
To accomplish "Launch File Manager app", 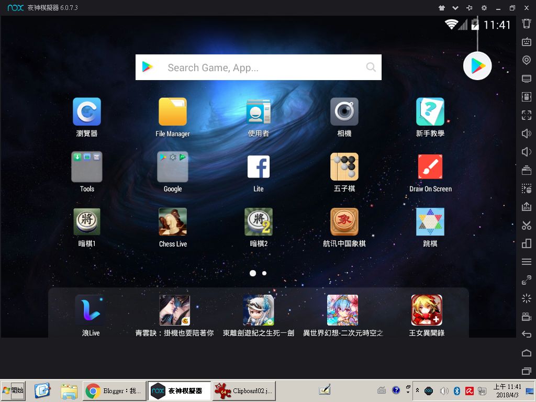I will (173, 112).
